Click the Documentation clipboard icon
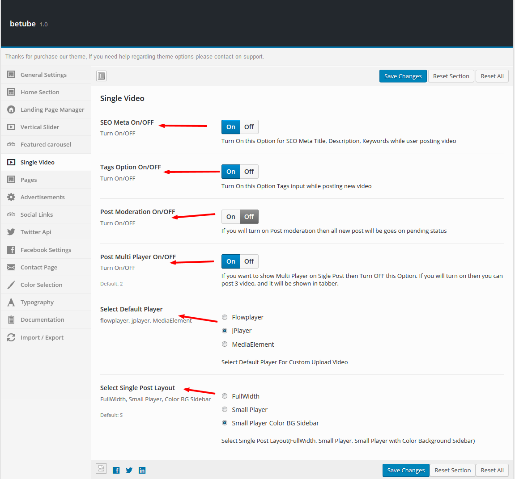Image resolution: width=515 pixels, height=479 pixels. pyautogui.click(x=11, y=319)
